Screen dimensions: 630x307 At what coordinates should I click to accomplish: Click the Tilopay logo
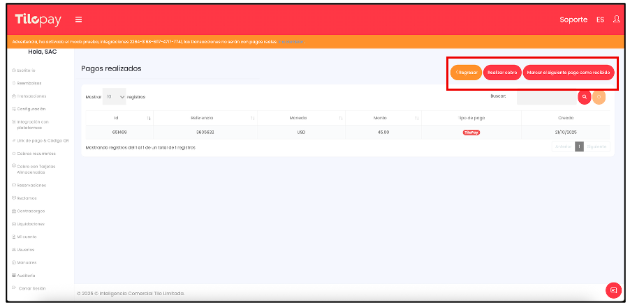tap(38, 20)
